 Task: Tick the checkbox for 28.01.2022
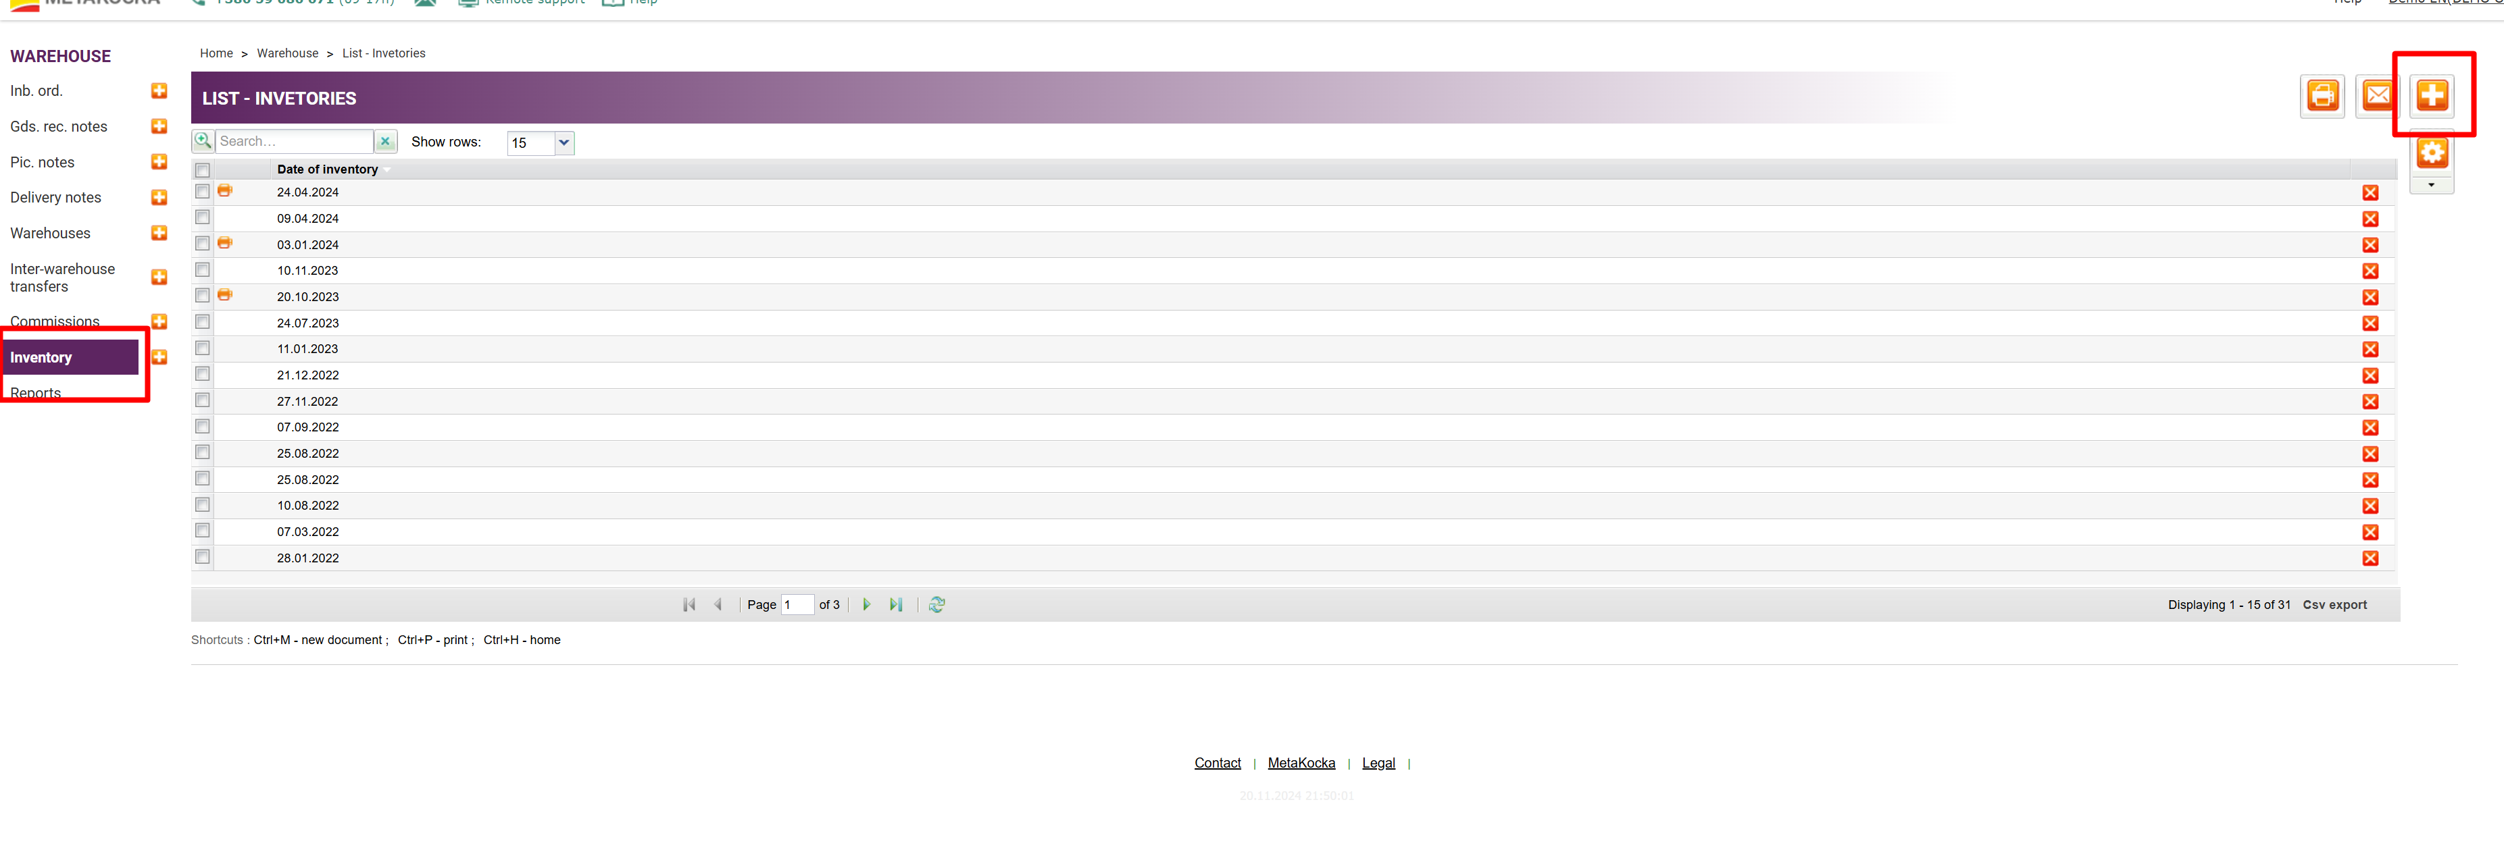click(202, 557)
